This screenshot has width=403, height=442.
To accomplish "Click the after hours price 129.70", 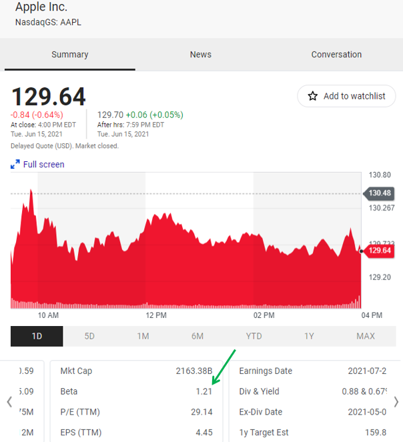I will click(x=110, y=115).
